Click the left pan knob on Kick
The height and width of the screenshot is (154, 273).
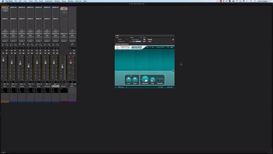(x=3, y=45)
